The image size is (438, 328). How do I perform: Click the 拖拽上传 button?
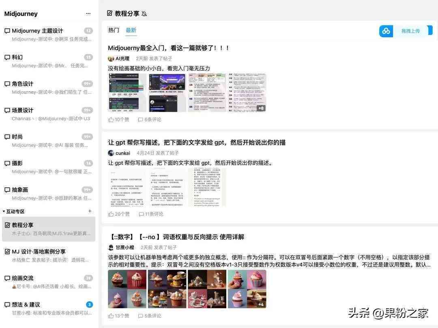pos(410,31)
